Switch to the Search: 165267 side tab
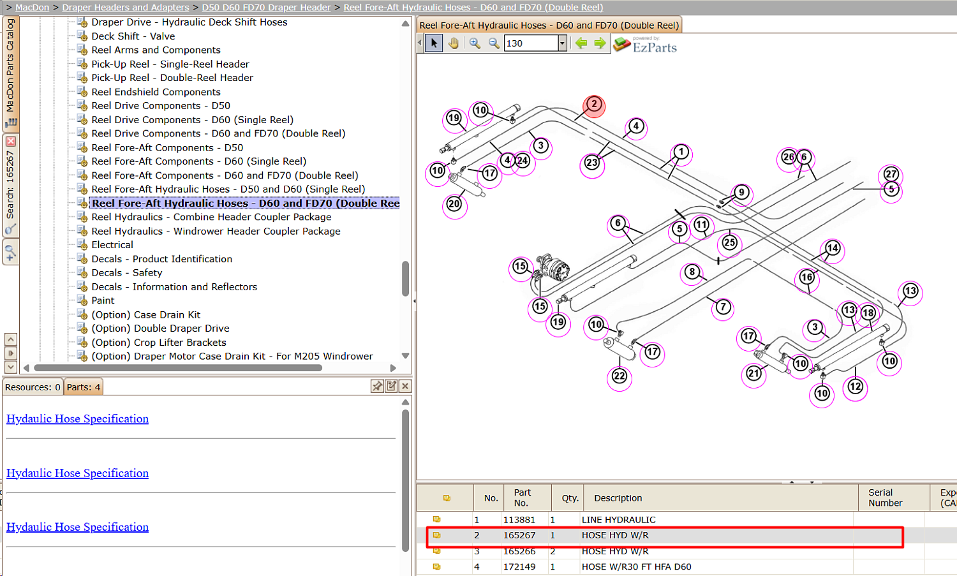 point(10,185)
